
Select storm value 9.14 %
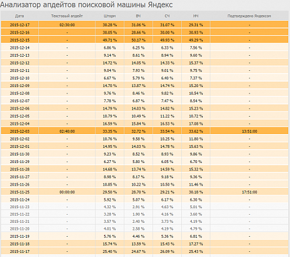[110, 55]
